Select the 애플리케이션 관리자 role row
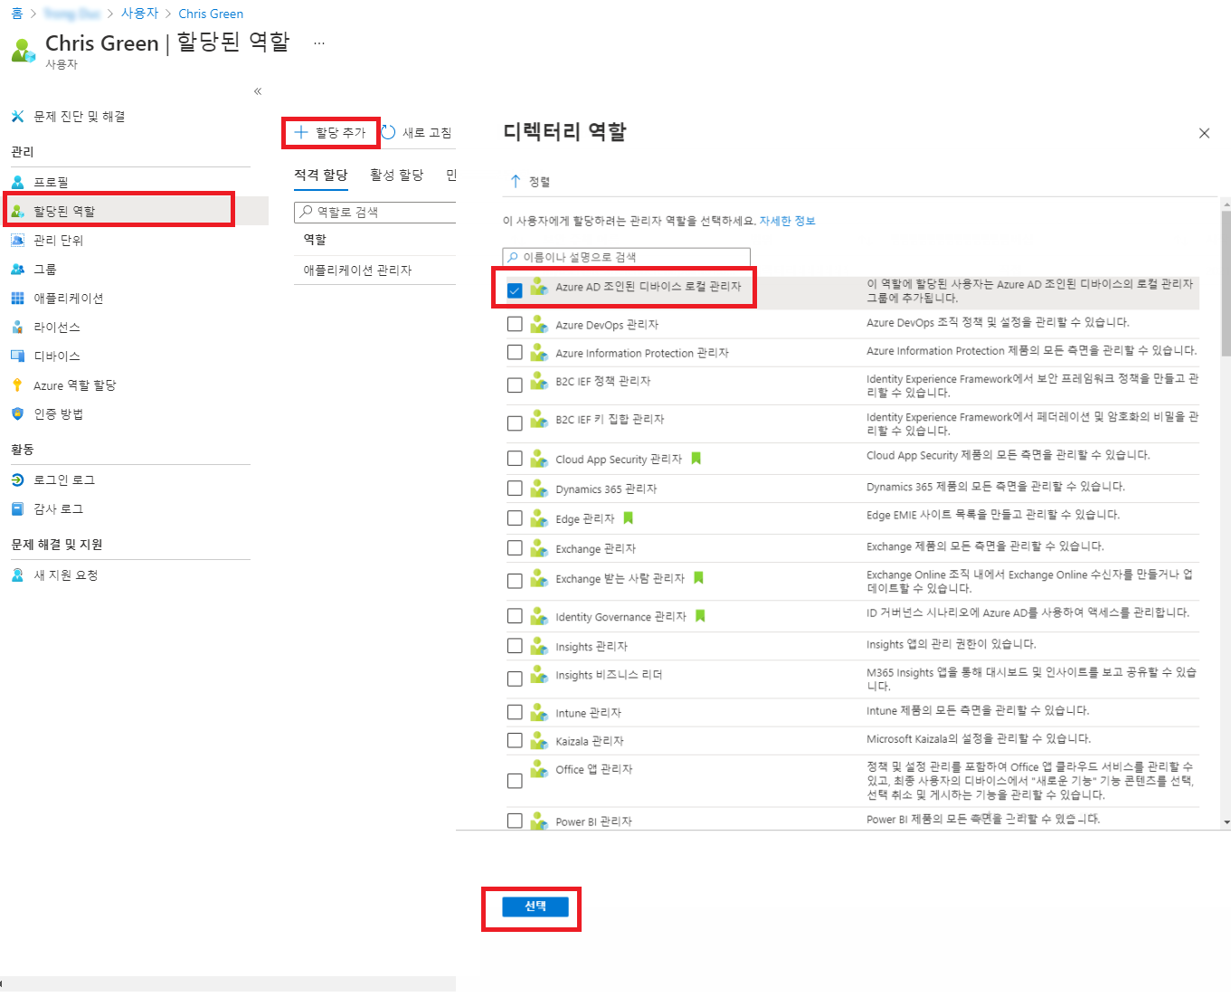The width and height of the screenshot is (1231, 997). pyautogui.click(x=374, y=270)
